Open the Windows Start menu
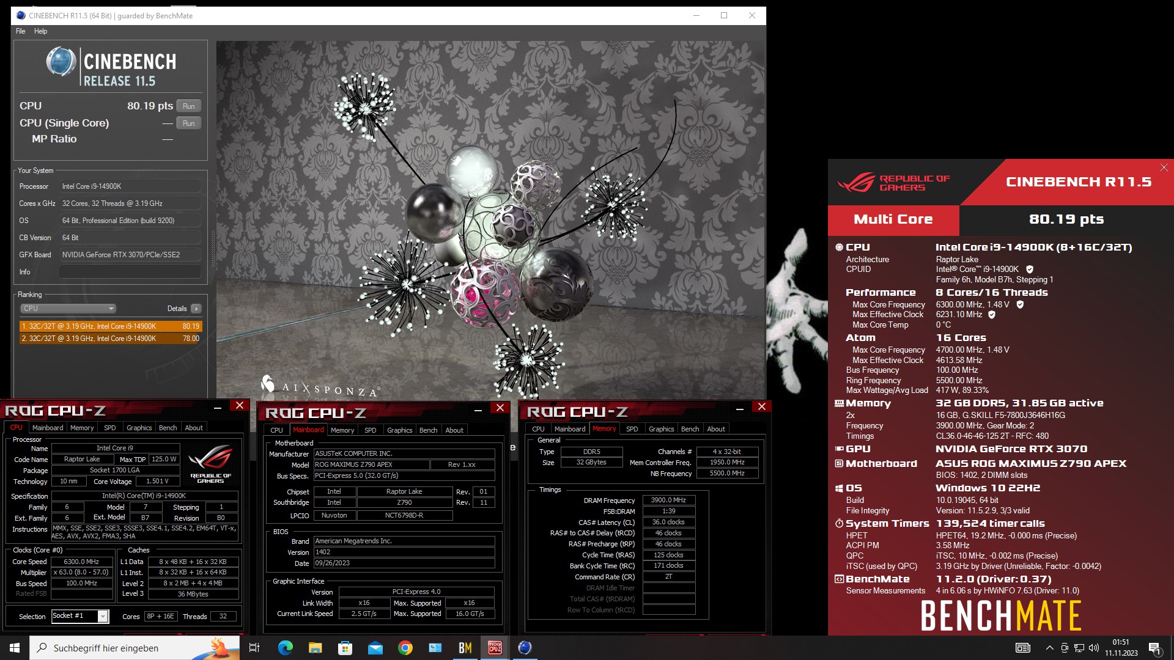 [x=15, y=648]
